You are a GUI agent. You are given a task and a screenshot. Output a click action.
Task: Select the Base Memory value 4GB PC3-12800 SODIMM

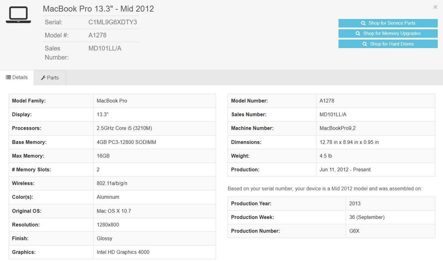click(126, 143)
